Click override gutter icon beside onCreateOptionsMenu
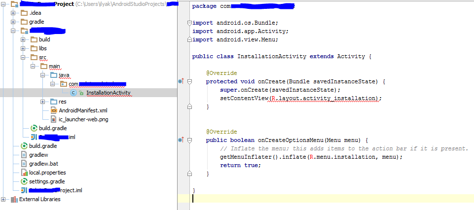 [181, 140]
